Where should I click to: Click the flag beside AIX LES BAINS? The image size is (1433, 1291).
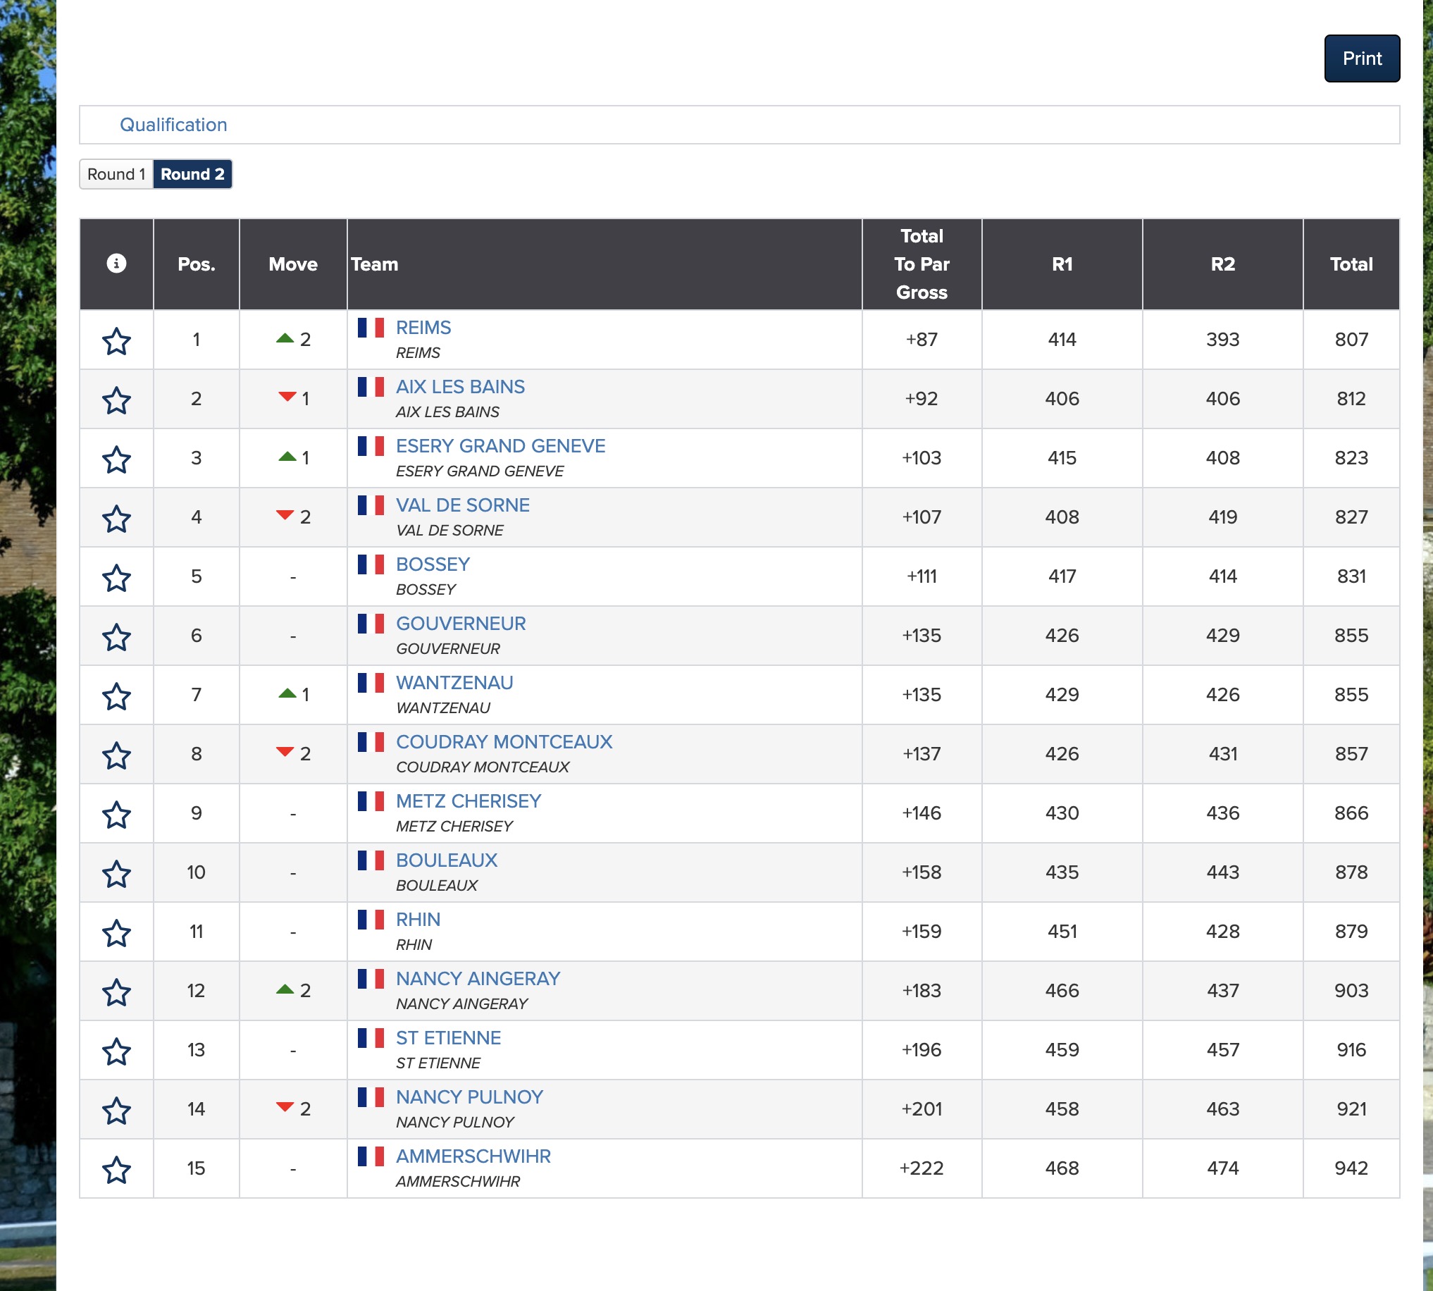point(371,388)
